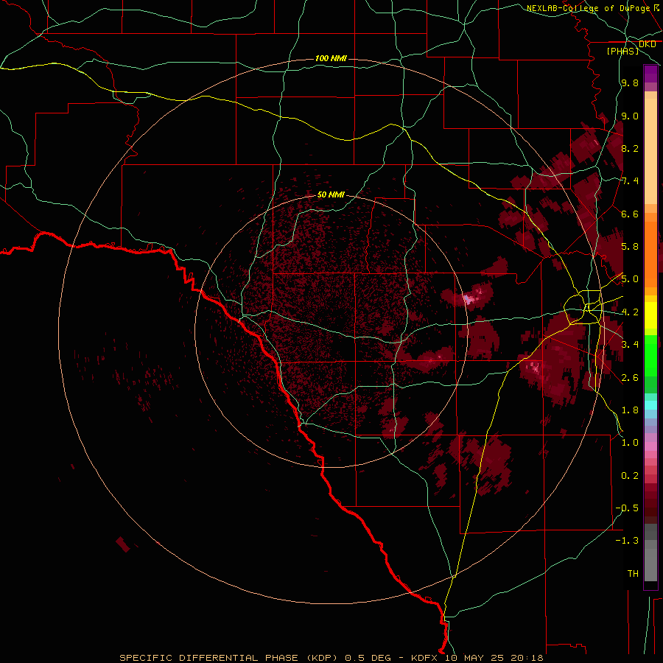Viewport: 663px width, 663px height.
Task: Click the light peach segment of the color scale
Action: coord(650,151)
